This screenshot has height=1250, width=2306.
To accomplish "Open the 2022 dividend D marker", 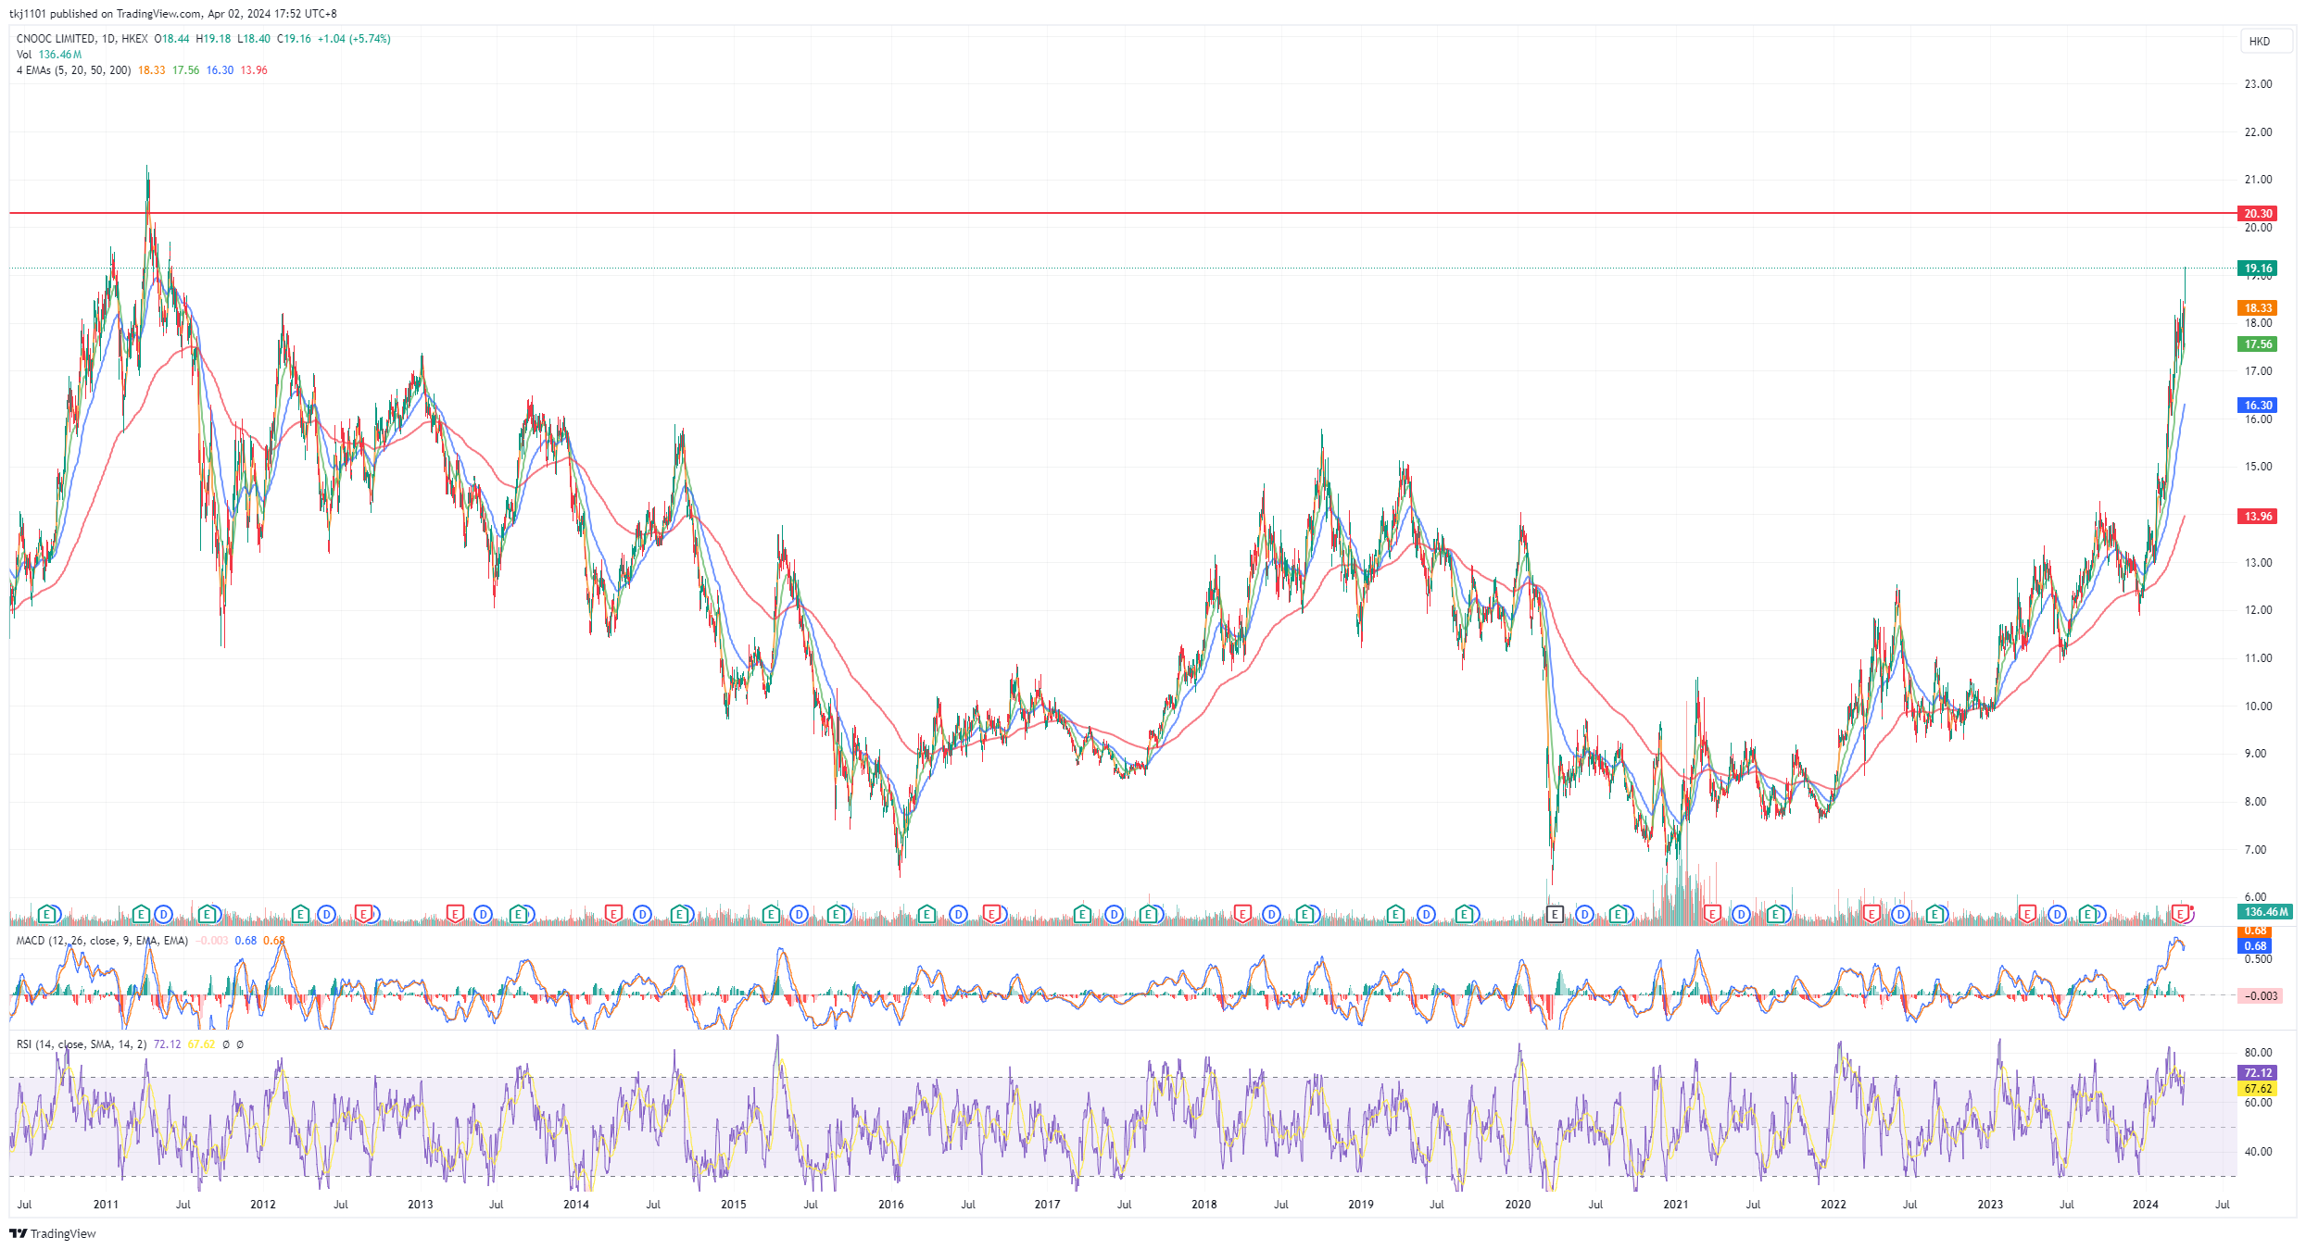I will pyautogui.click(x=1900, y=914).
